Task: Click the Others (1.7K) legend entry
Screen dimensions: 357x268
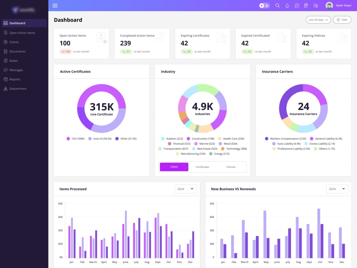Action: coord(324,149)
